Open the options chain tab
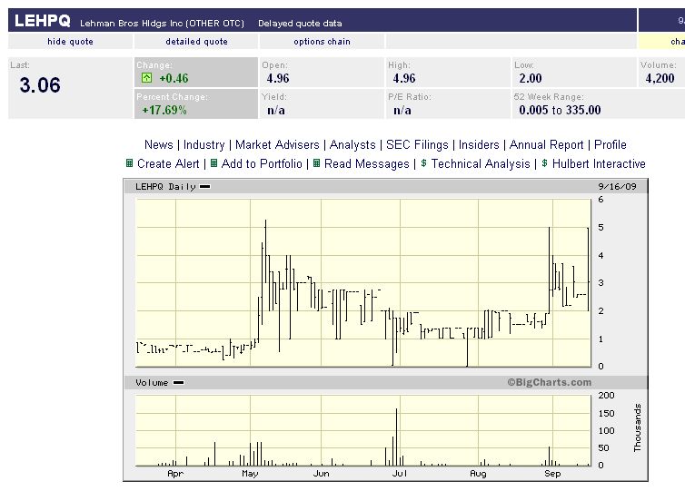This screenshot has width=685, height=491. [x=322, y=42]
